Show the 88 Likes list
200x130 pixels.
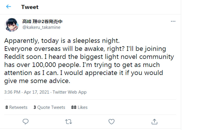pos(79,107)
